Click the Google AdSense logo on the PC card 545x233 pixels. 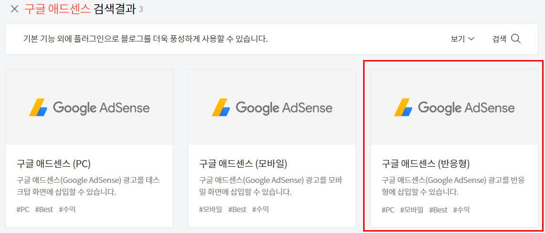89,107
